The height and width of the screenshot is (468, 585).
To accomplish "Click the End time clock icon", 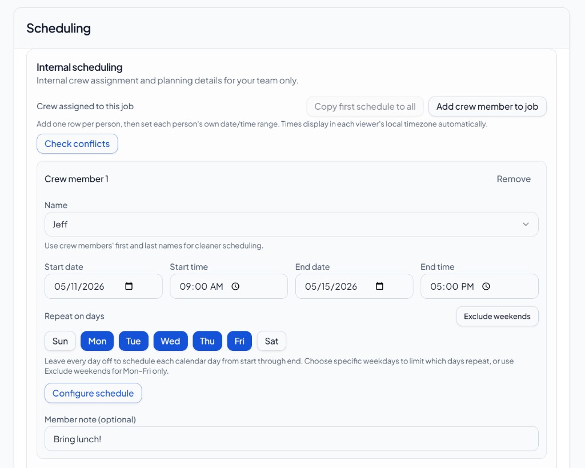I will (x=486, y=286).
